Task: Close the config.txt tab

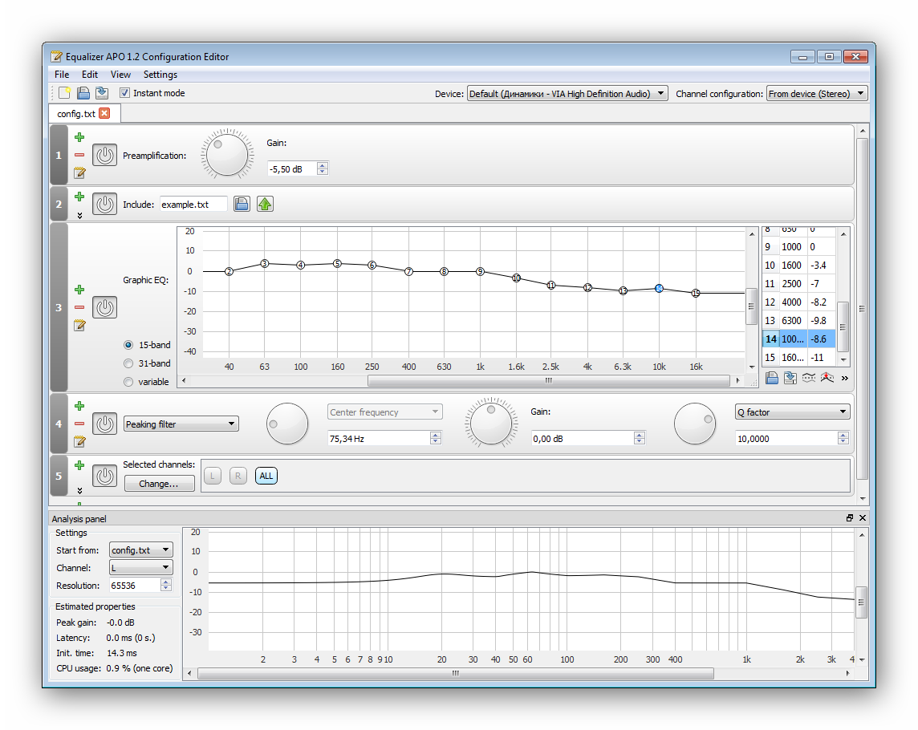Action: coord(104,113)
